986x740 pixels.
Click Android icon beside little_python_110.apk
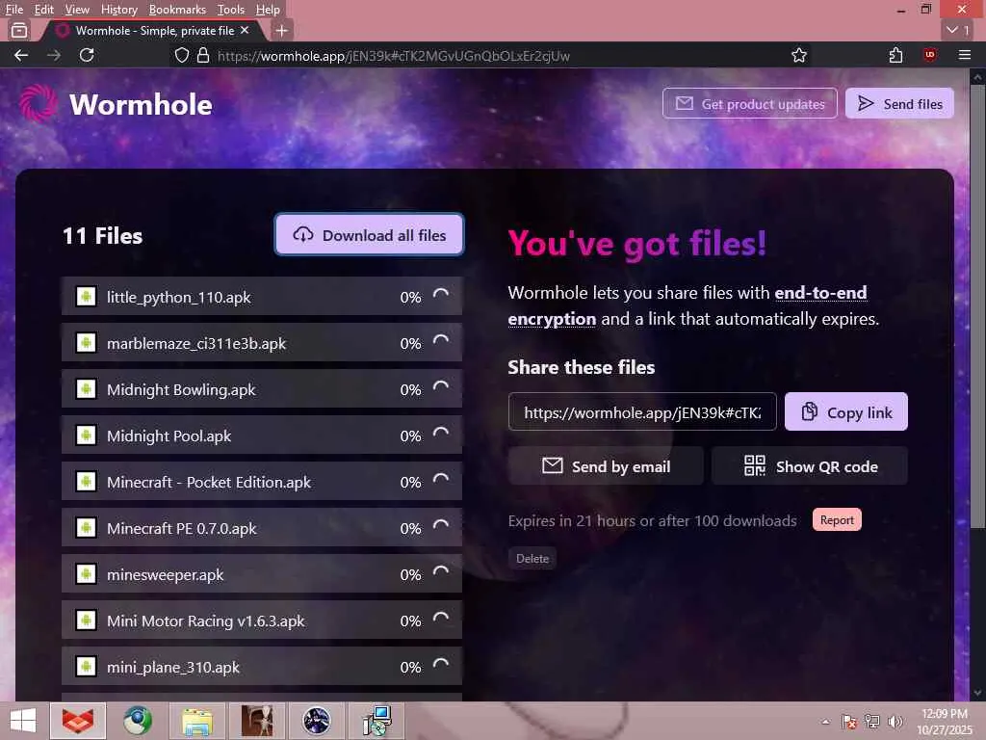pyautogui.click(x=86, y=297)
